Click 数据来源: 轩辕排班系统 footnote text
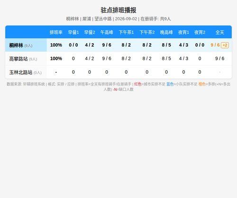 26,84
